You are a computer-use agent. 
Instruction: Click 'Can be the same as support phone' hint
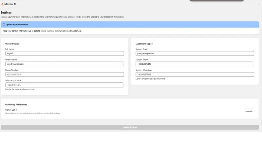click(x=150, y=79)
